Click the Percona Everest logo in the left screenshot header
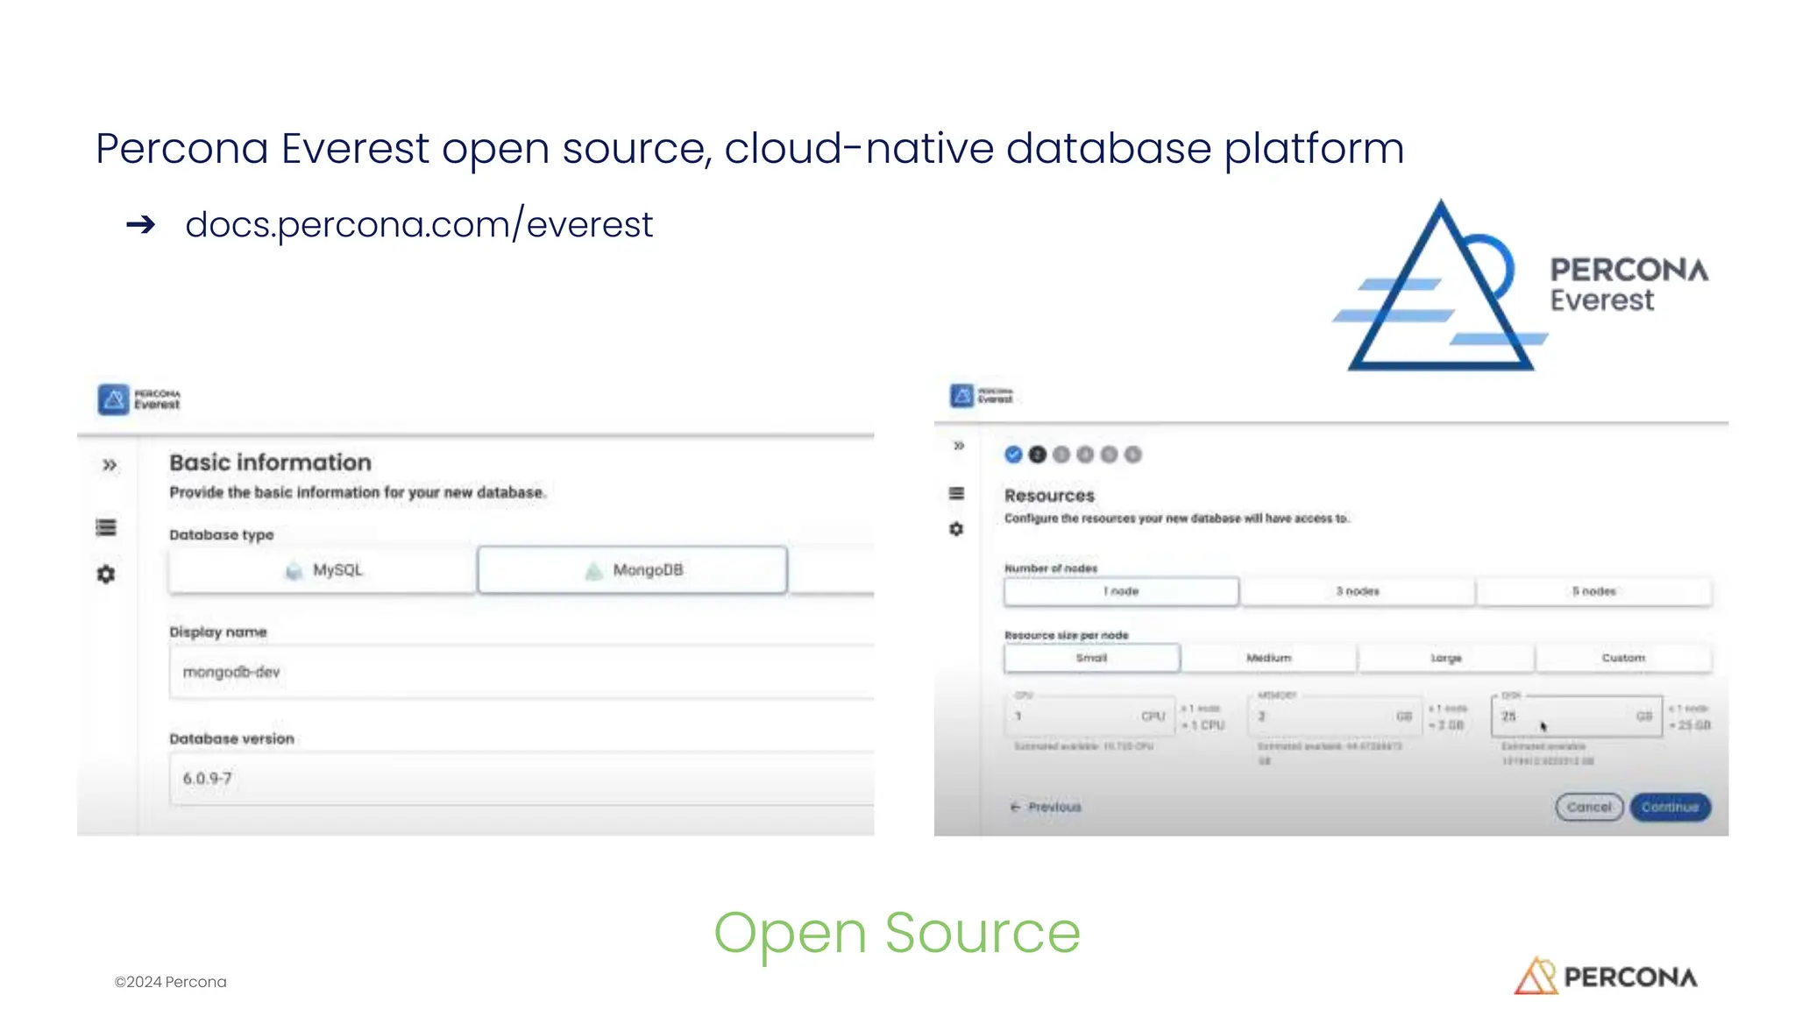This screenshot has width=1795, height=1009. (x=138, y=399)
